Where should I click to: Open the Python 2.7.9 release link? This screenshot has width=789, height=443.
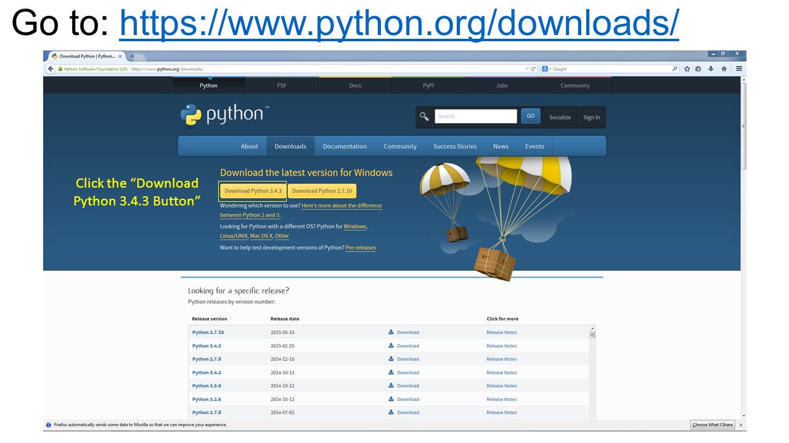[206, 359]
